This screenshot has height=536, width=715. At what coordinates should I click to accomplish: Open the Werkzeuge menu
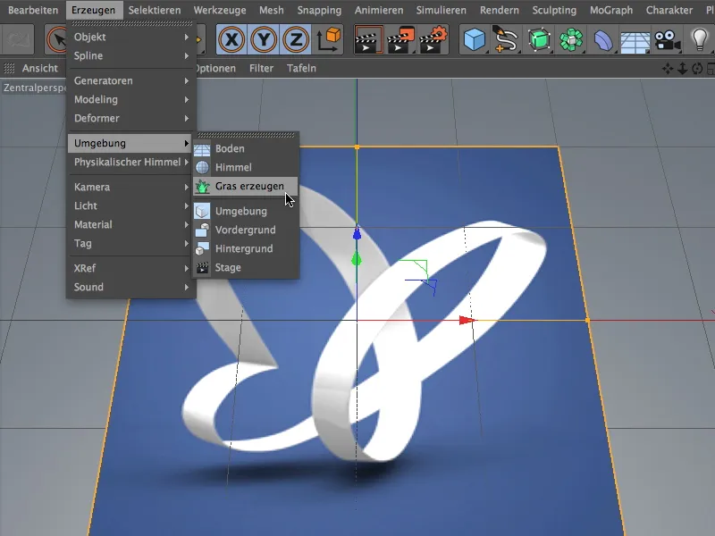(220, 10)
